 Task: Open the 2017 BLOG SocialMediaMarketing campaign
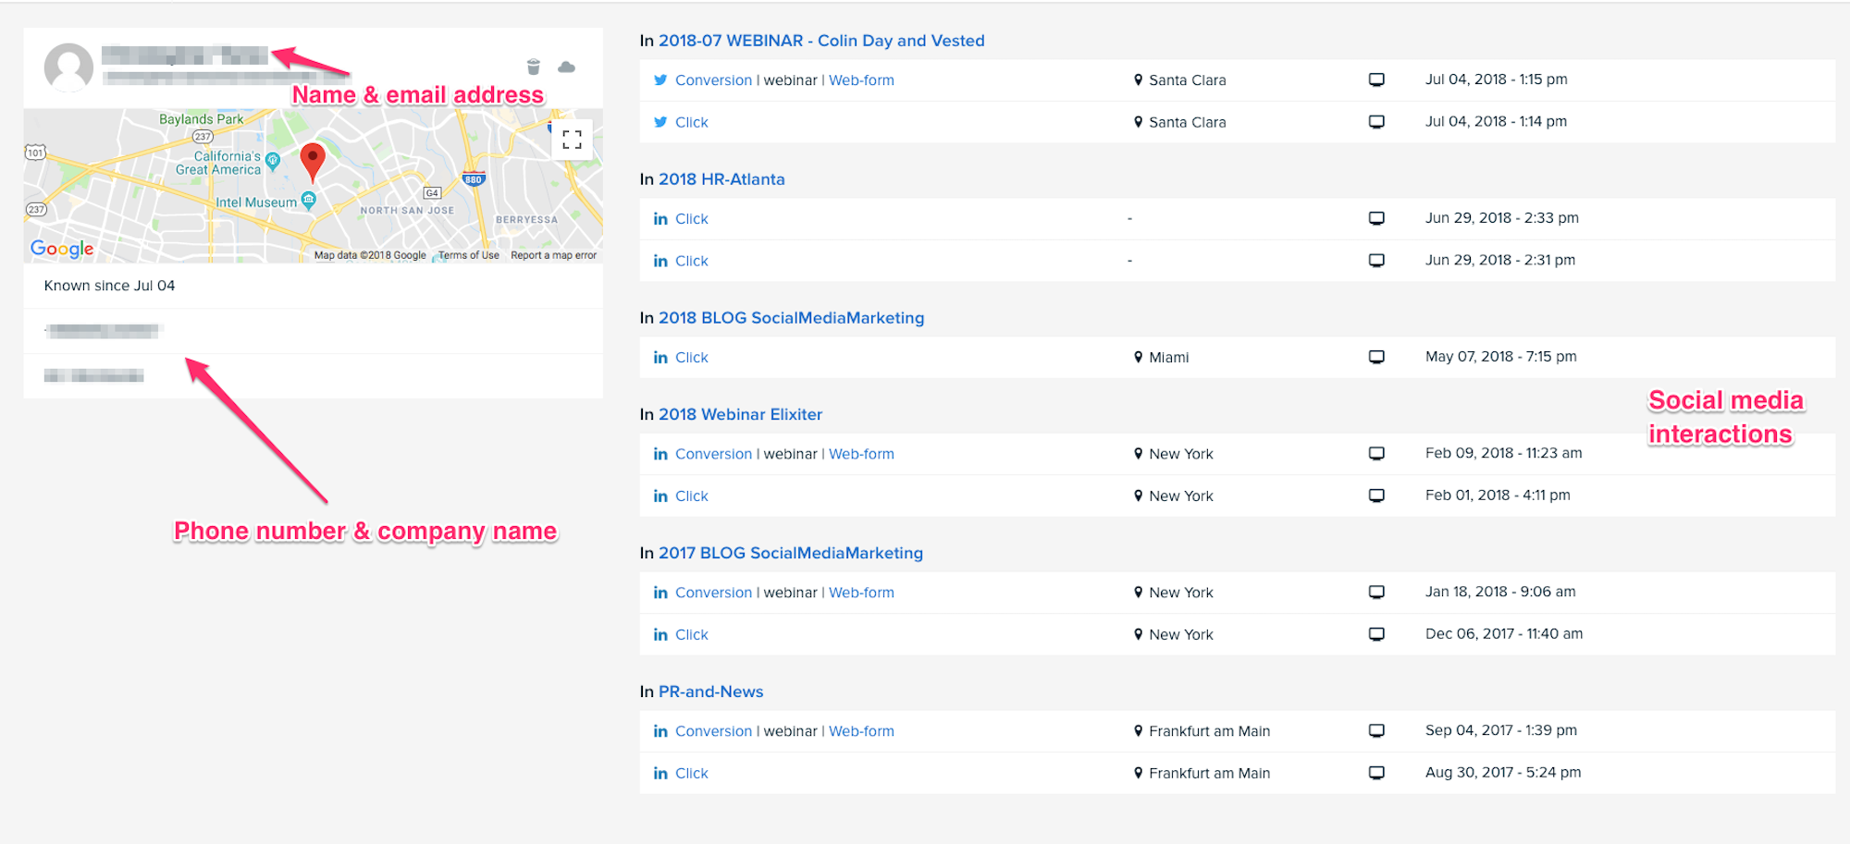pos(790,553)
